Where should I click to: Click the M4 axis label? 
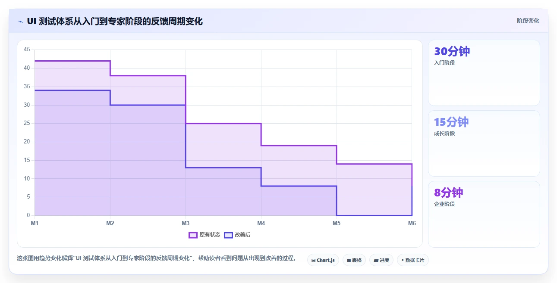[x=261, y=223]
